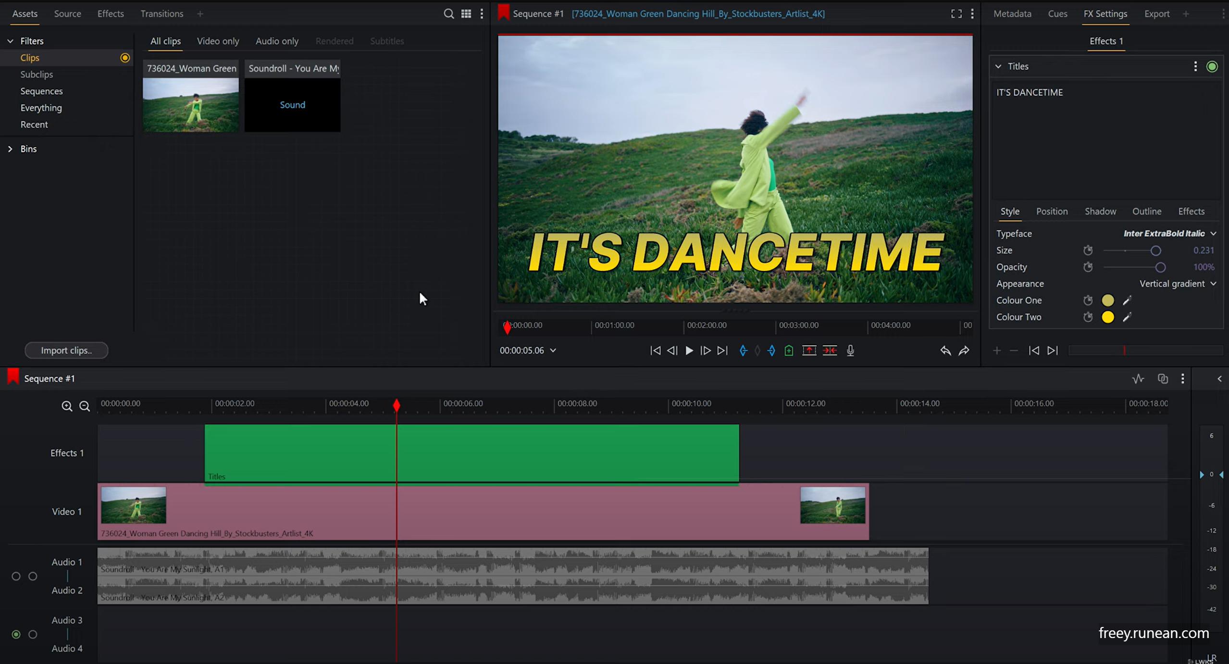Expand the Bins tree section
Viewport: 1229px width, 664px height.
(x=10, y=149)
